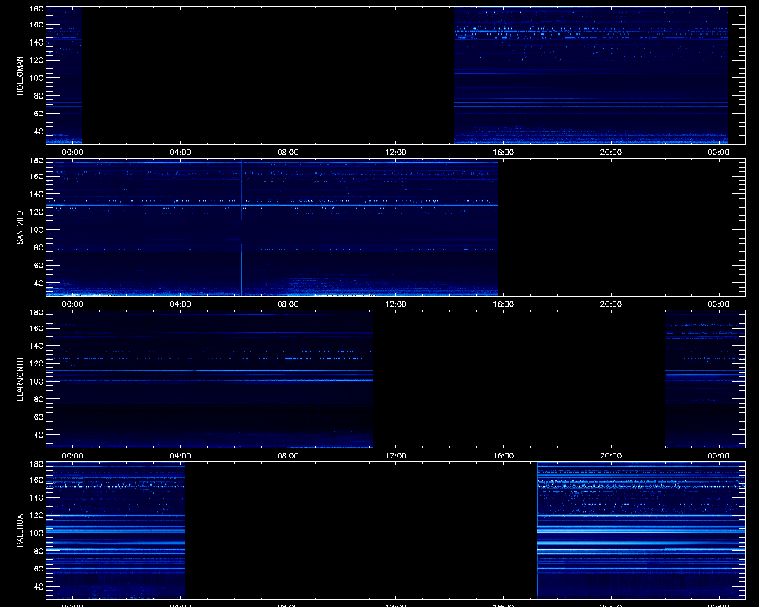Click the PALEHUA station label
The image size is (759, 607).
pyautogui.click(x=20, y=530)
